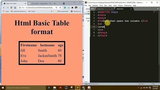The width and height of the screenshot is (160, 90).
Task: Open Sublime Project menu
Action: pos(120,5)
